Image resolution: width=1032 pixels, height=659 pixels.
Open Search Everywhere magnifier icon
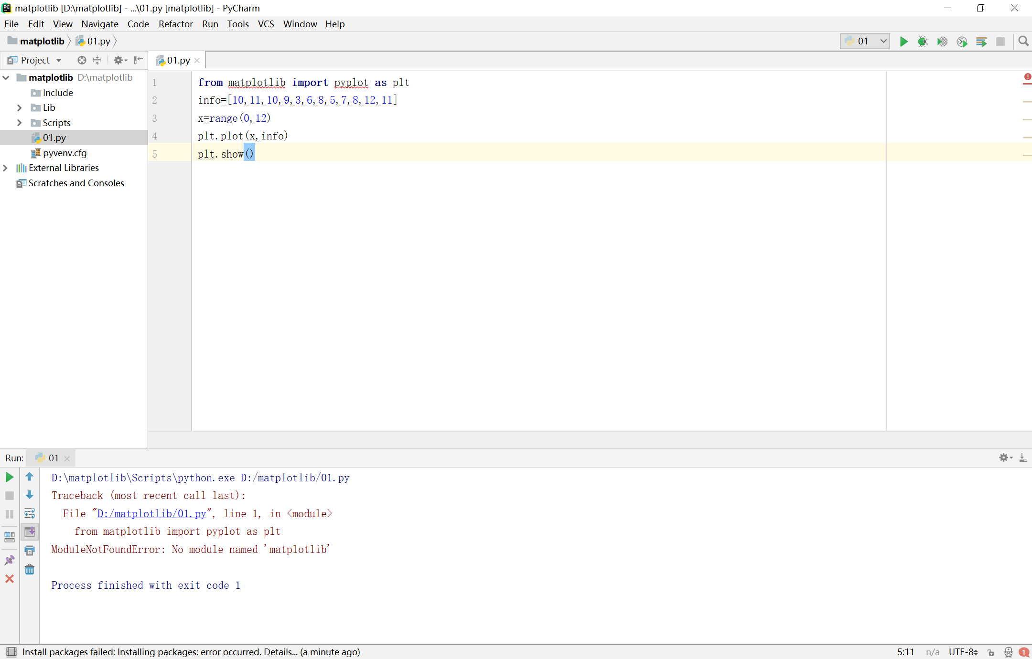[1023, 42]
